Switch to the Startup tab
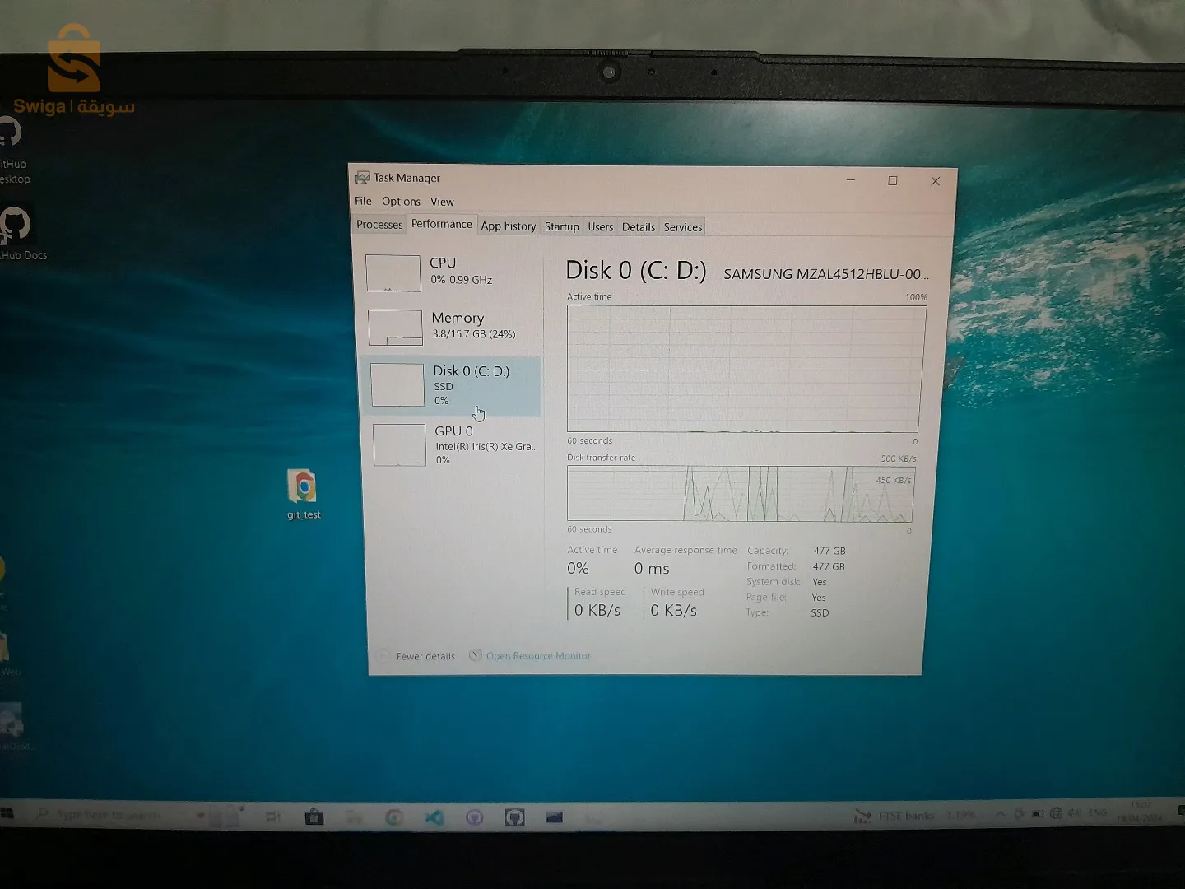 [561, 226]
